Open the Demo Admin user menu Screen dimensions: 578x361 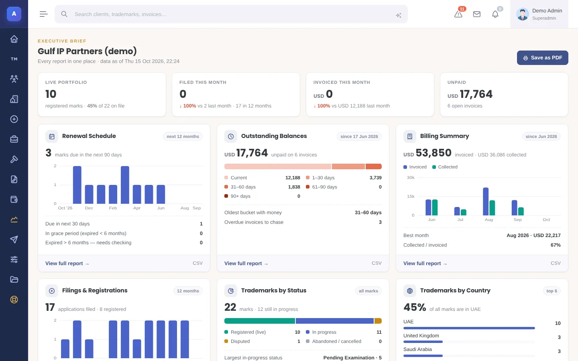pos(539,14)
